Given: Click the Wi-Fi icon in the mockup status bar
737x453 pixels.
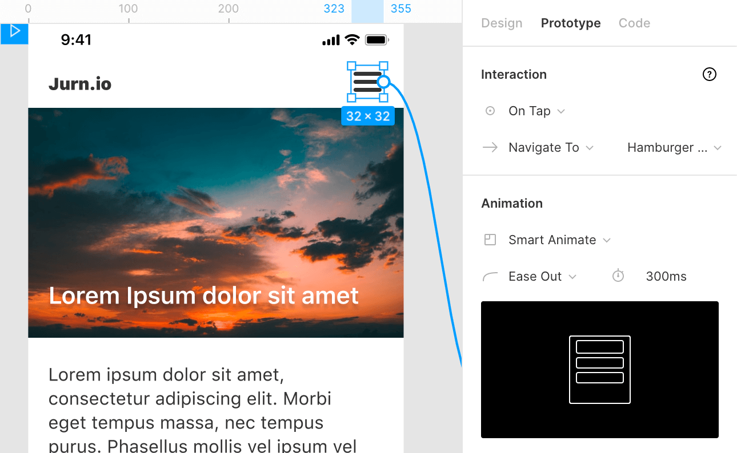Looking at the screenshot, I should click(351, 39).
